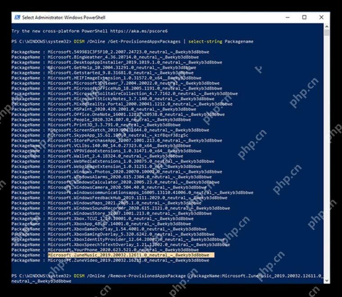The width and height of the screenshot is (342, 297).
Task: Select the Microsoft.Wallet package line
Action: pos(97,156)
